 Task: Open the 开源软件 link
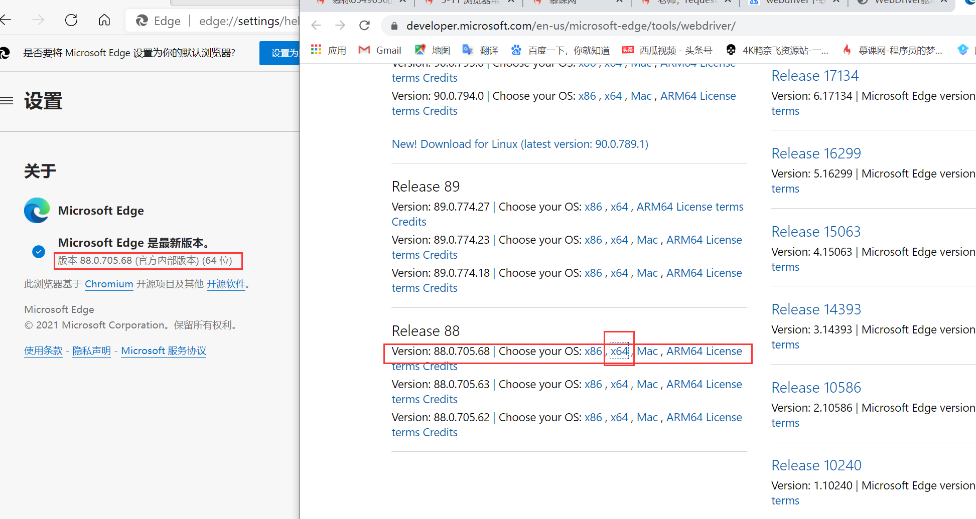point(226,284)
